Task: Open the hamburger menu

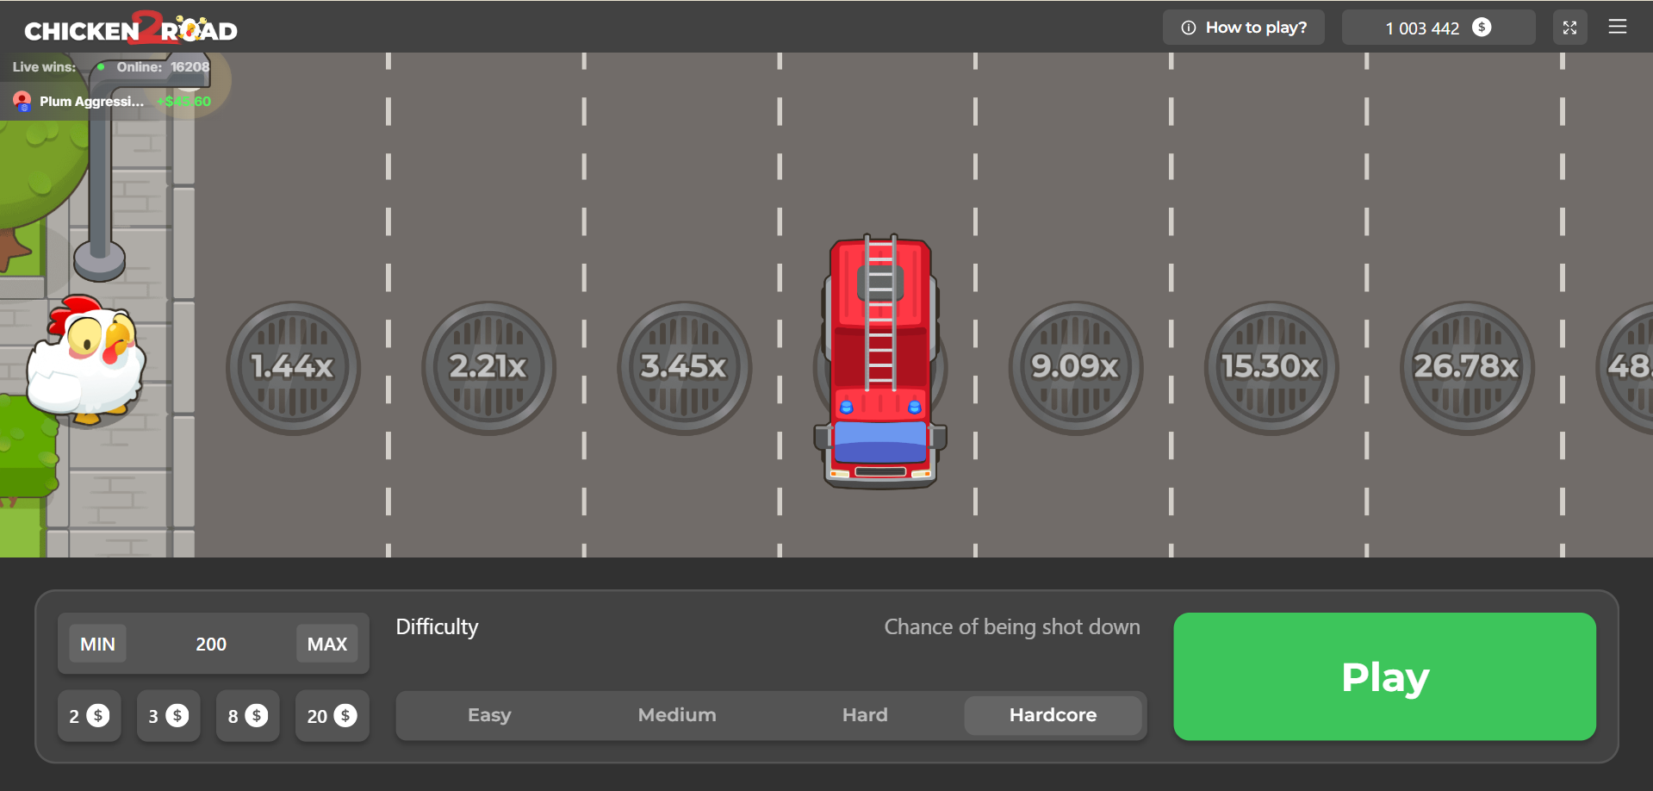Action: pos(1617,27)
